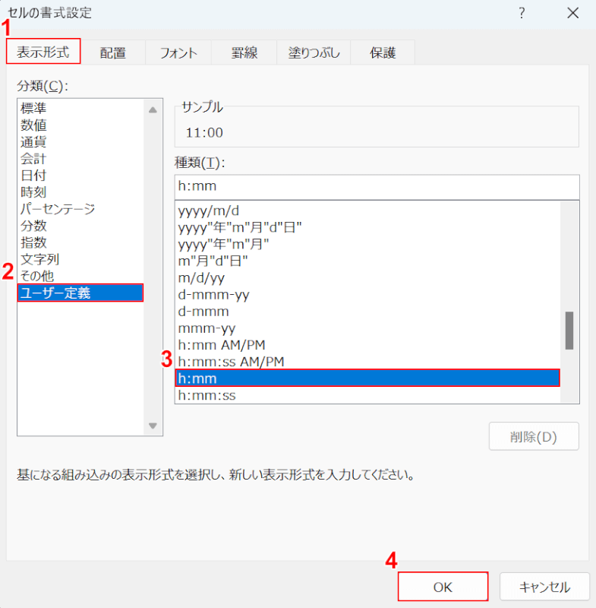Choose the パーセンテージ category
The width and height of the screenshot is (596, 608).
pos(58,209)
